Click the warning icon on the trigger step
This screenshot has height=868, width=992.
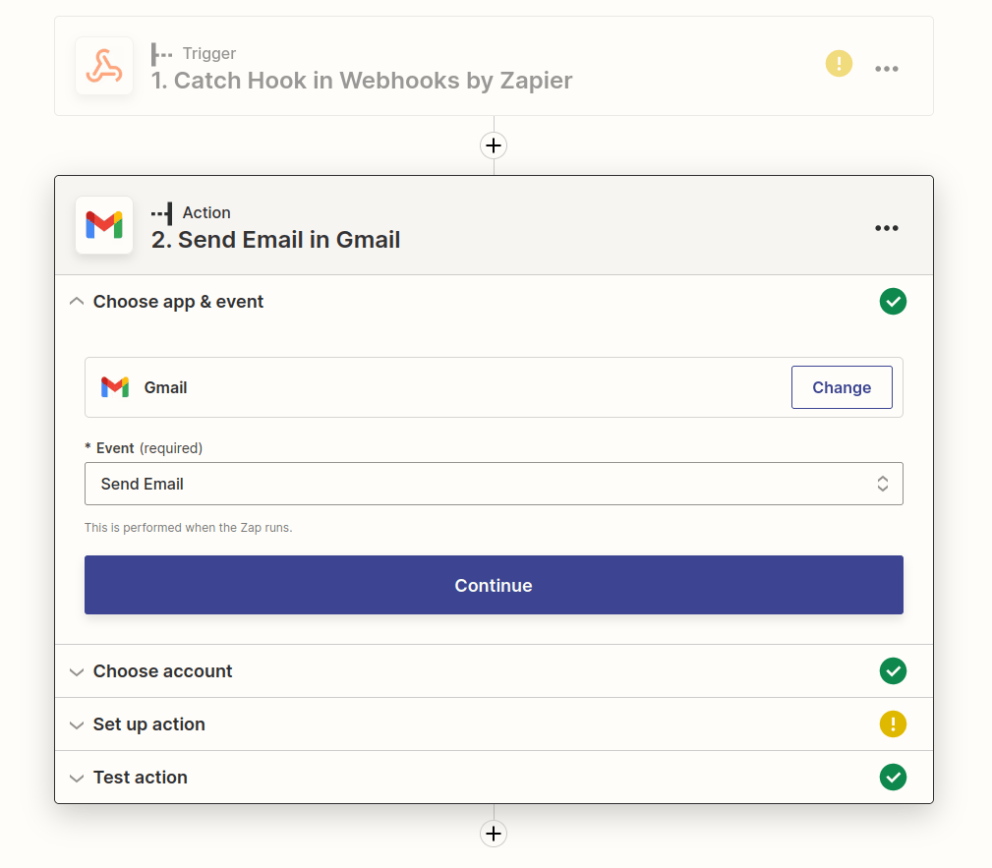(x=839, y=63)
